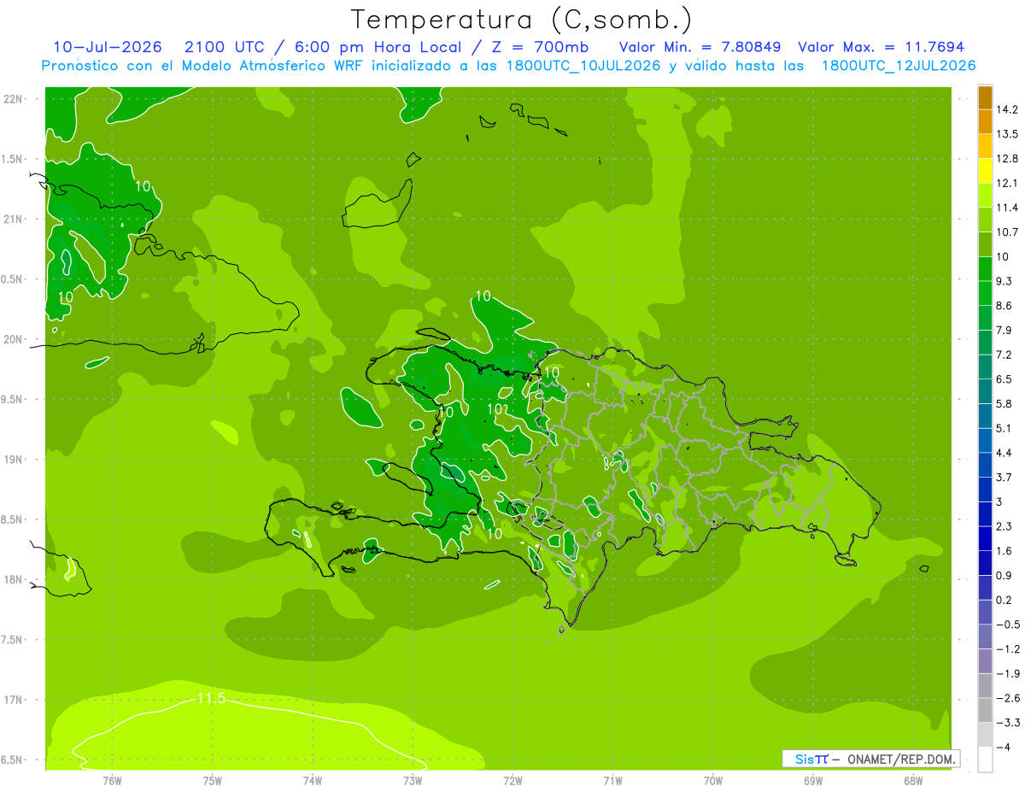Image resolution: width=1025 pixels, height=792 pixels.
Task: Click the '68W' longitude label
Action: pos(913,780)
